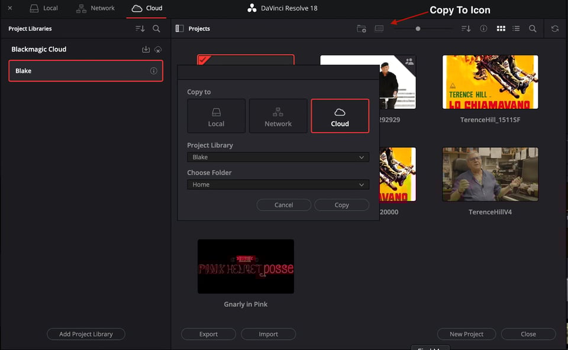Click the download icon next to Blackmagic Cloud
This screenshot has height=350, width=568.
tap(146, 49)
